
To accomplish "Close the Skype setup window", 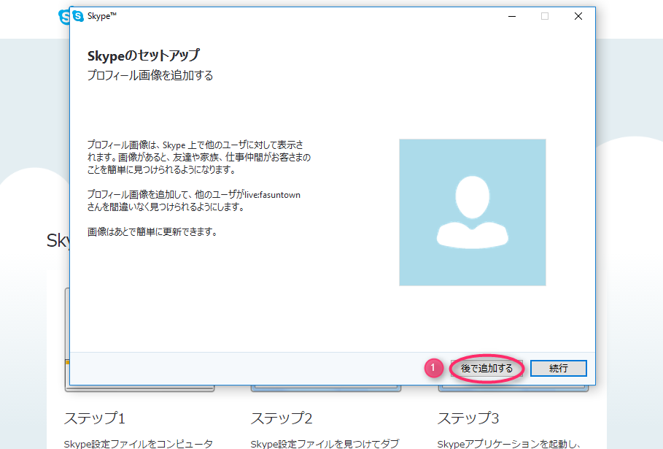I will (x=578, y=16).
